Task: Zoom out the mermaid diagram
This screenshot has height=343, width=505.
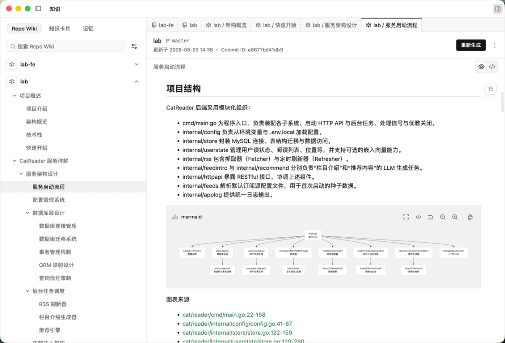Action: coord(442,217)
